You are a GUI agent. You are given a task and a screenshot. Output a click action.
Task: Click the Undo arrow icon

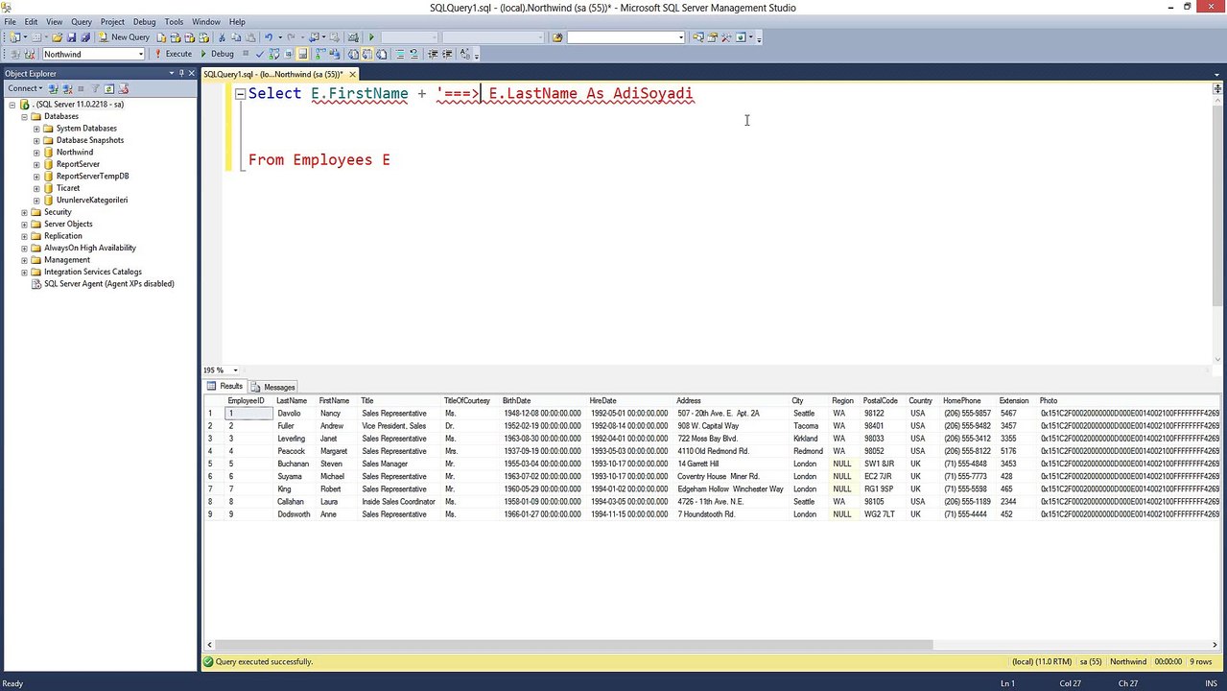[x=268, y=37]
